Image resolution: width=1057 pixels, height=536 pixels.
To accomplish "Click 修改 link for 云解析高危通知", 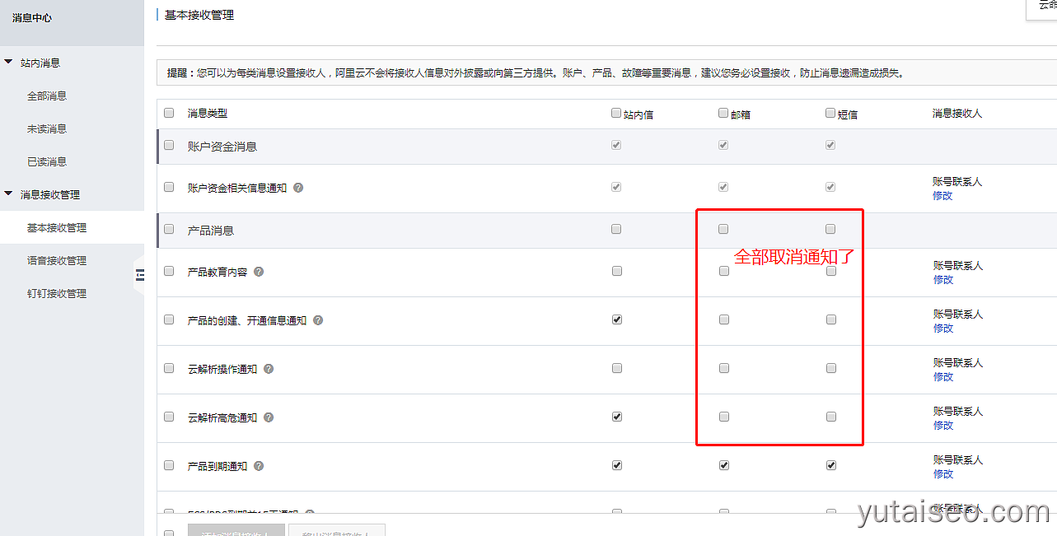I will click(x=942, y=426).
